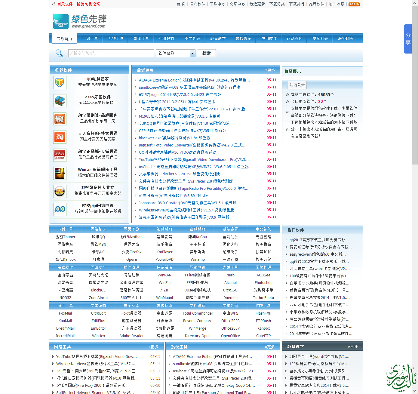Select the 联络聊天 navigation tab
This screenshot has height=394, width=418.
pyautogui.click(x=346, y=38)
